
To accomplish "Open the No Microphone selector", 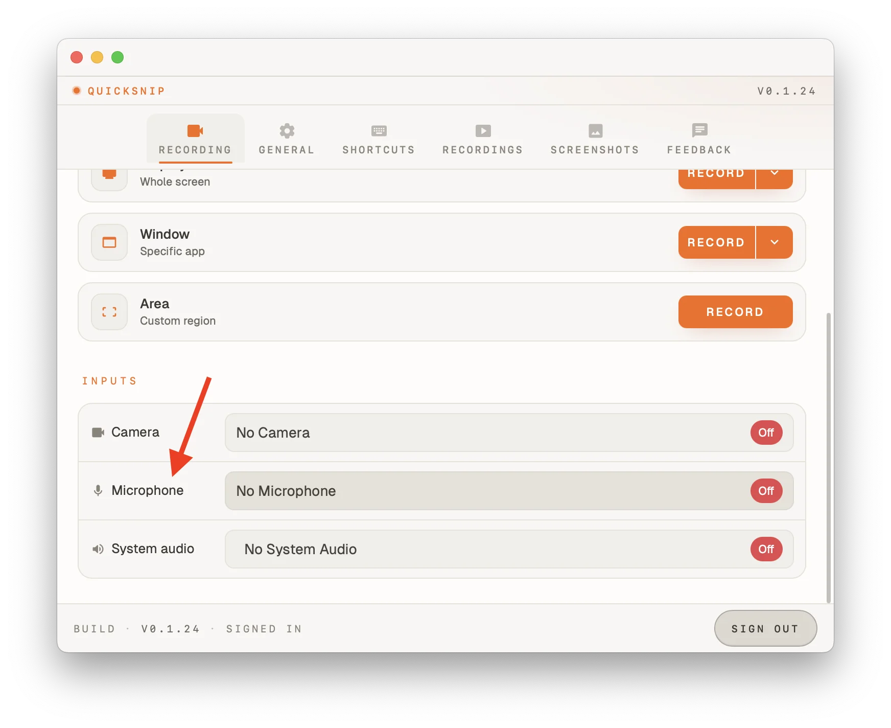I will (x=509, y=491).
